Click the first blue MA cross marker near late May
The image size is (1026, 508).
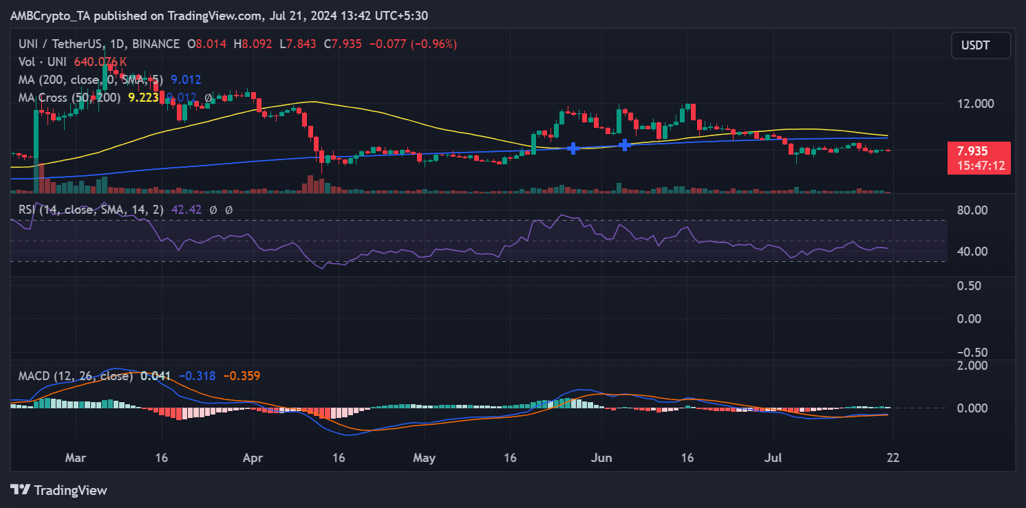573,148
